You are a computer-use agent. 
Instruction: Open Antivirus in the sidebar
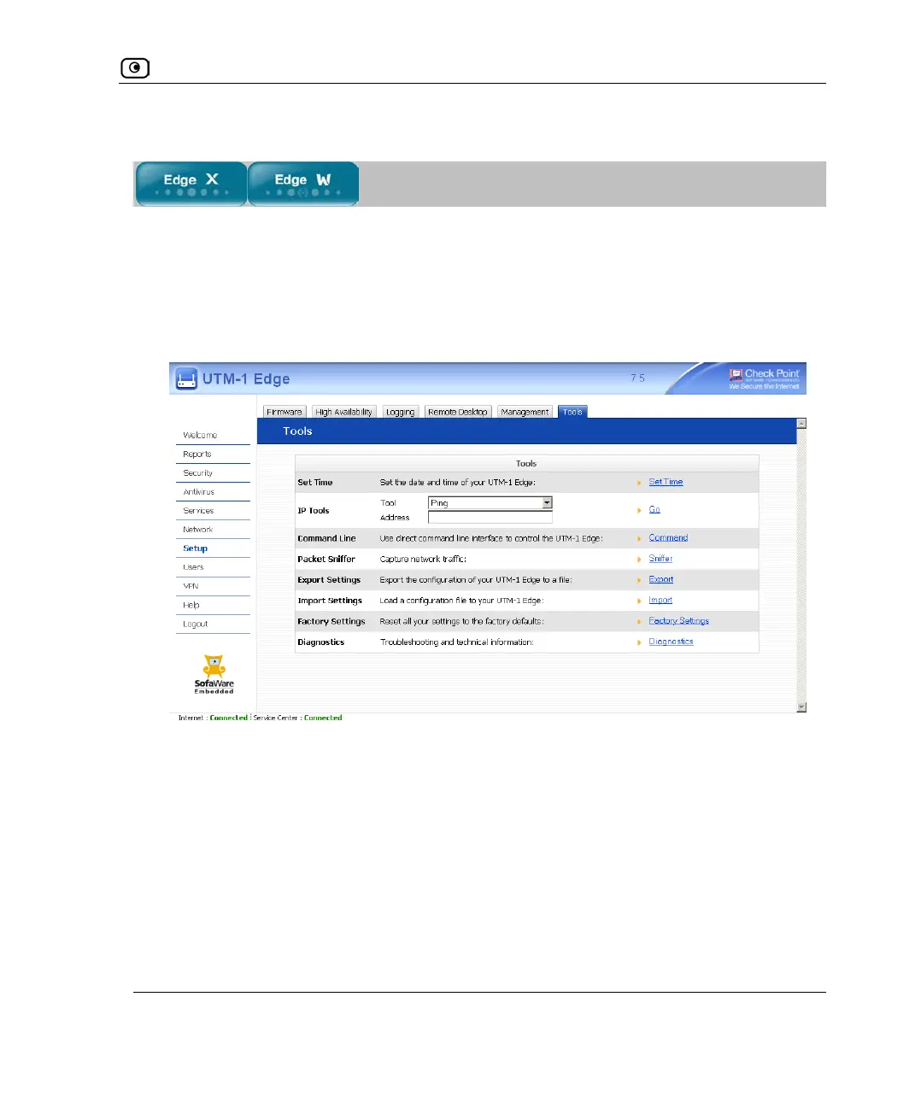coord(199,492)
